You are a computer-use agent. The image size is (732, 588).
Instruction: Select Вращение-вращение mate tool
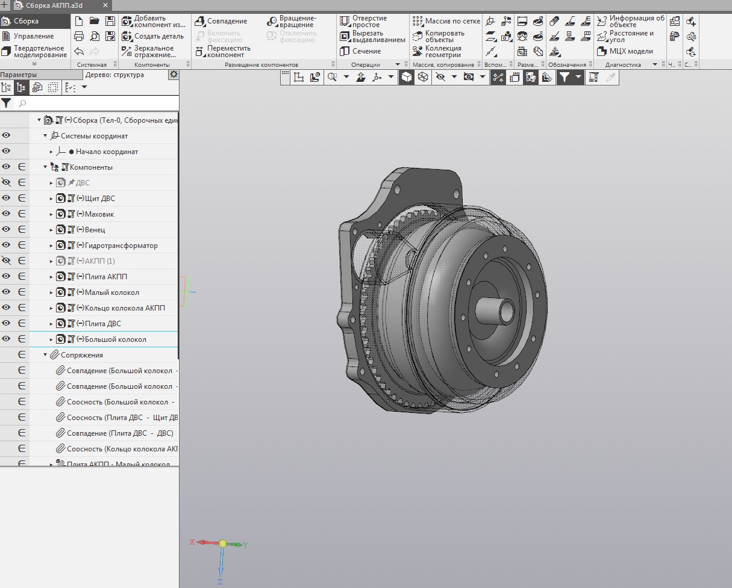[x=292, y=22]
